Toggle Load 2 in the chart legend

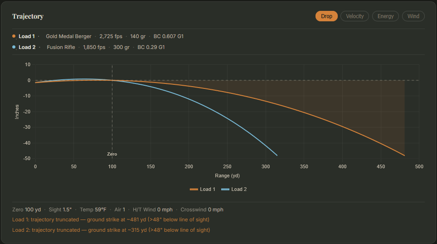234,189
